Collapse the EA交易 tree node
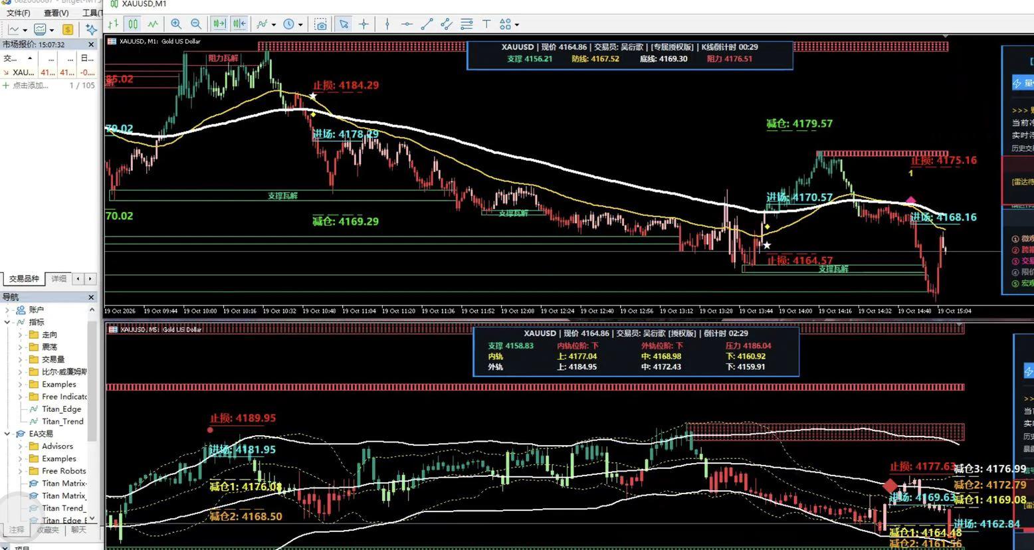 (x=7, y=434)
